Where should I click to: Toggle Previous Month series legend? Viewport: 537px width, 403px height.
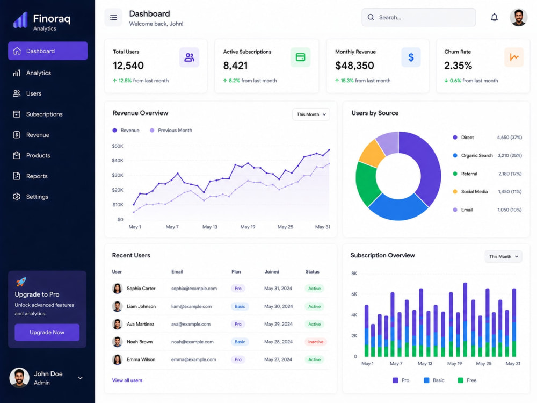171,130
